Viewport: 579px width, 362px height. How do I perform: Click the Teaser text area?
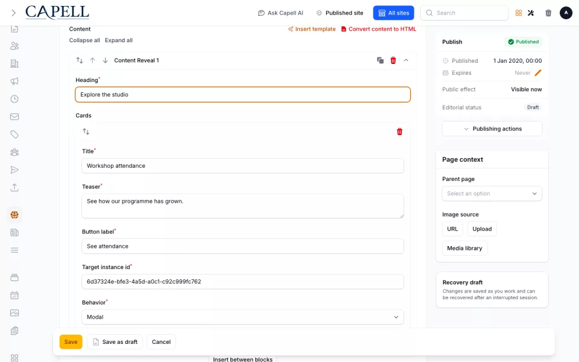pos(242,206)
